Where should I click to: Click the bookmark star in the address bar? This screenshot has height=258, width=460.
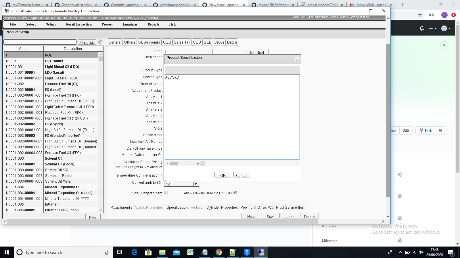point(420,15)
